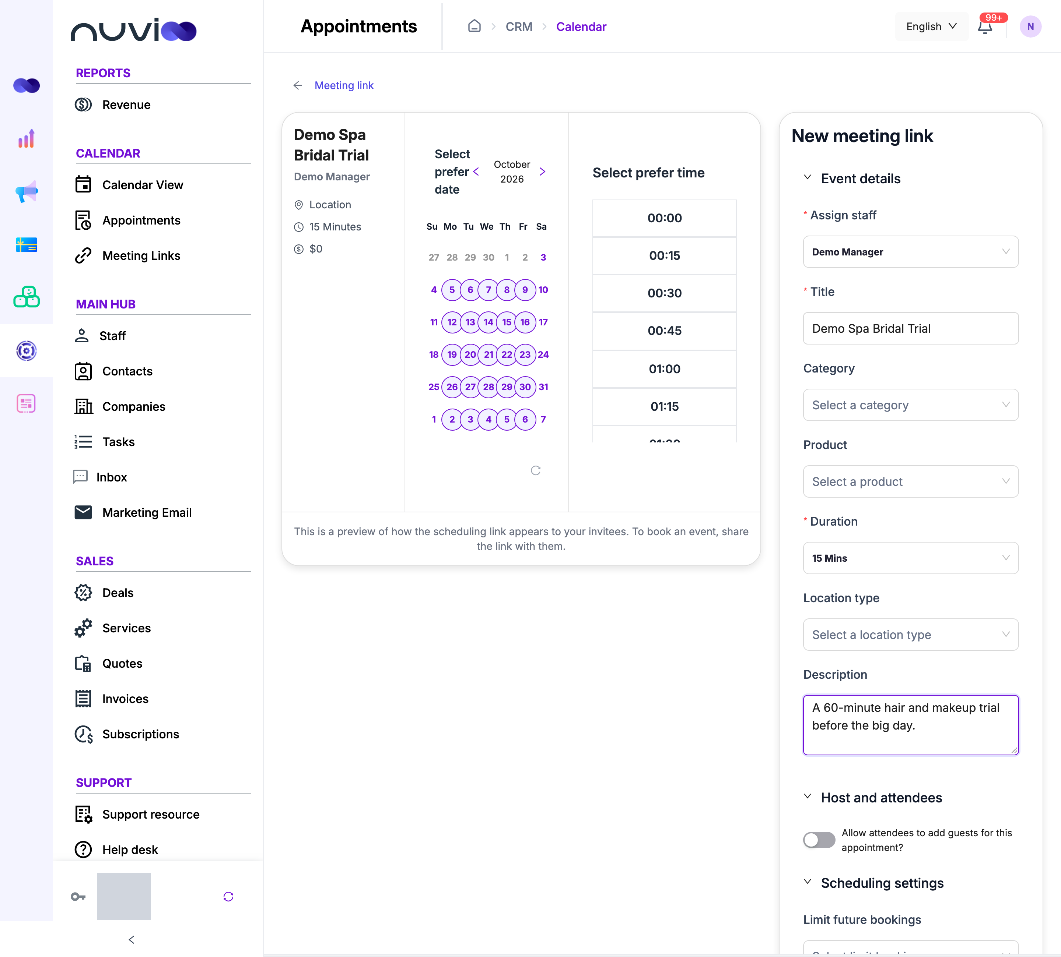Open the megaphone marketing rail icon

pyautogui.click(x=26, y=191)
